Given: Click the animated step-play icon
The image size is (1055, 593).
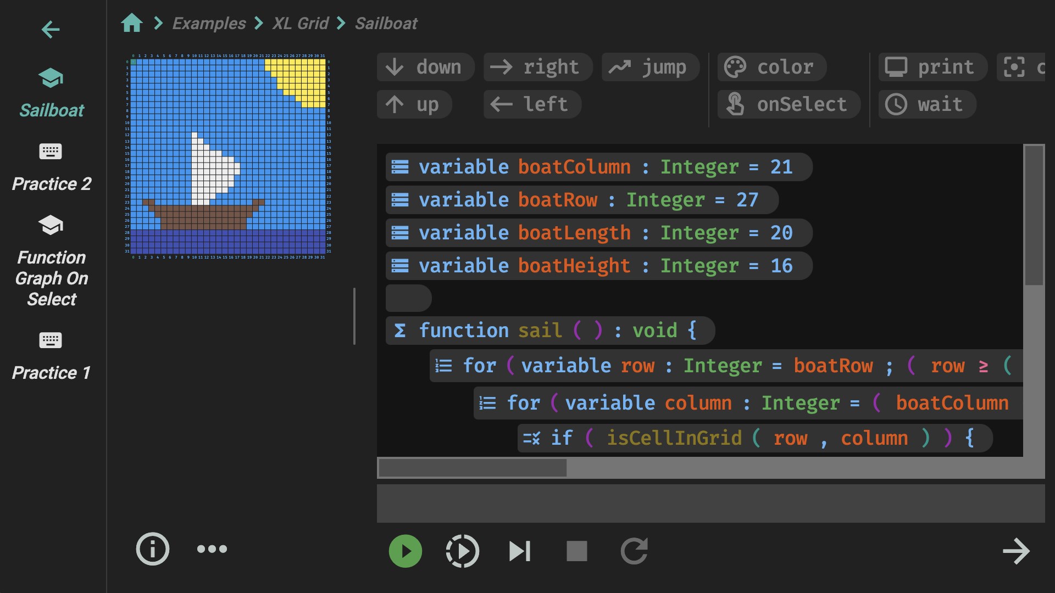Looking at the screenshot, I should tap(462, 551).
